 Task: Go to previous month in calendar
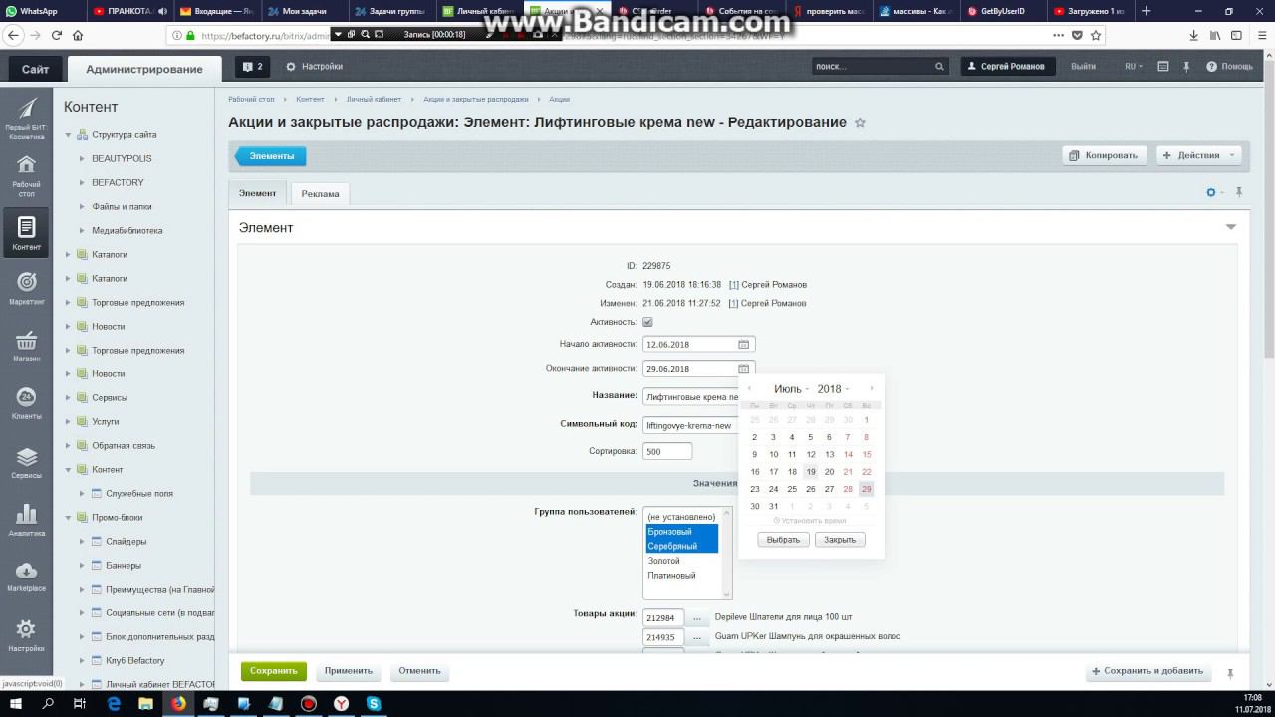[749, 388]
